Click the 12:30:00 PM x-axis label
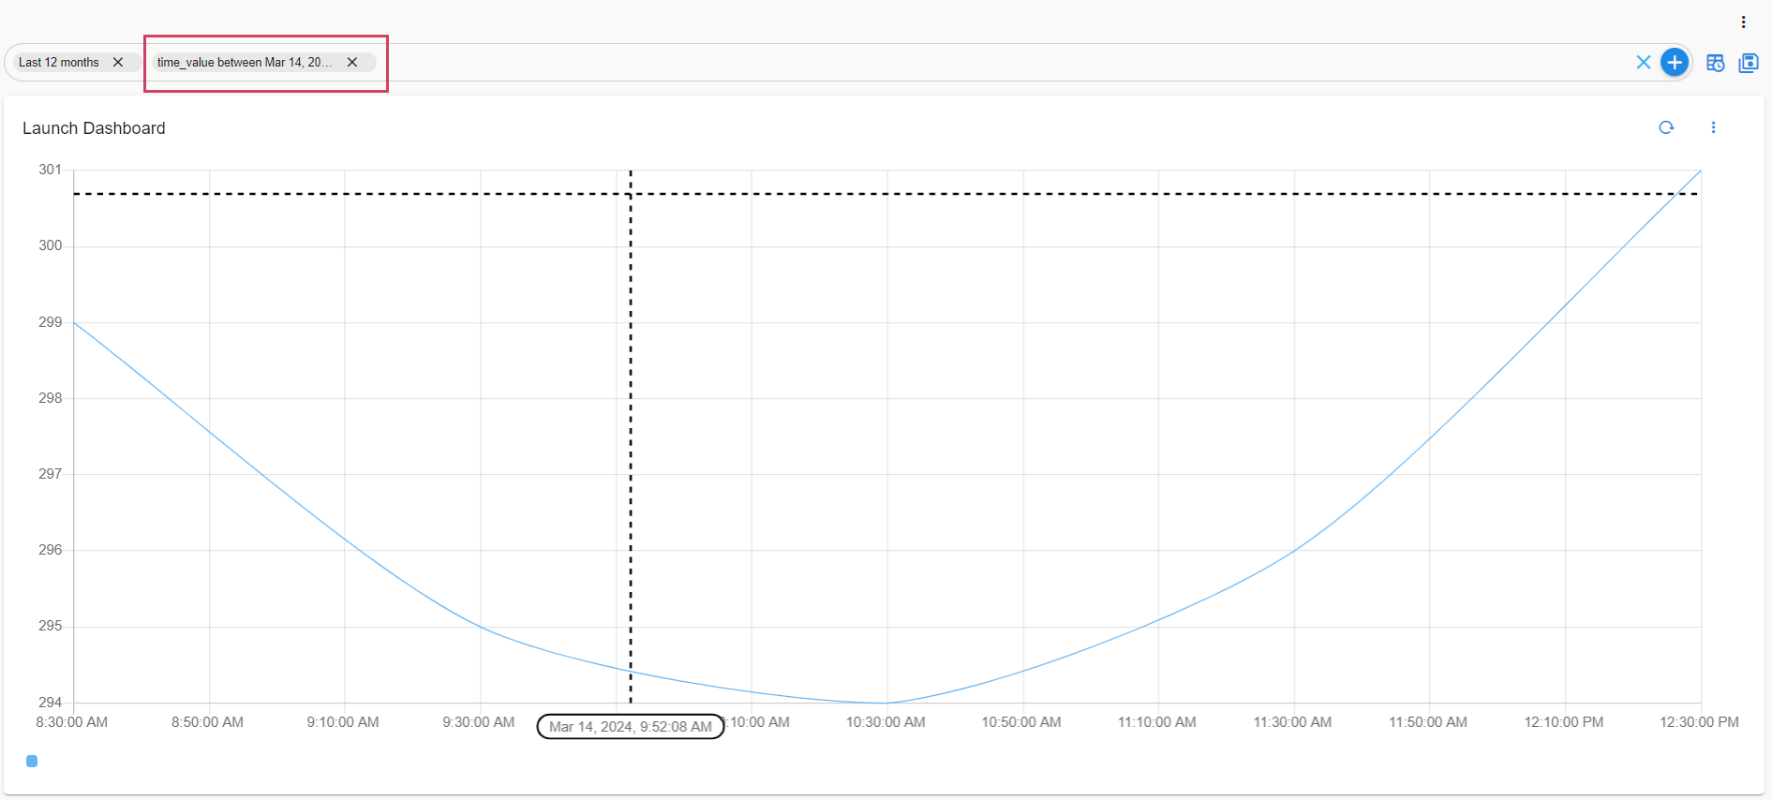The image size is (1772, 800). click(1699, 722)
